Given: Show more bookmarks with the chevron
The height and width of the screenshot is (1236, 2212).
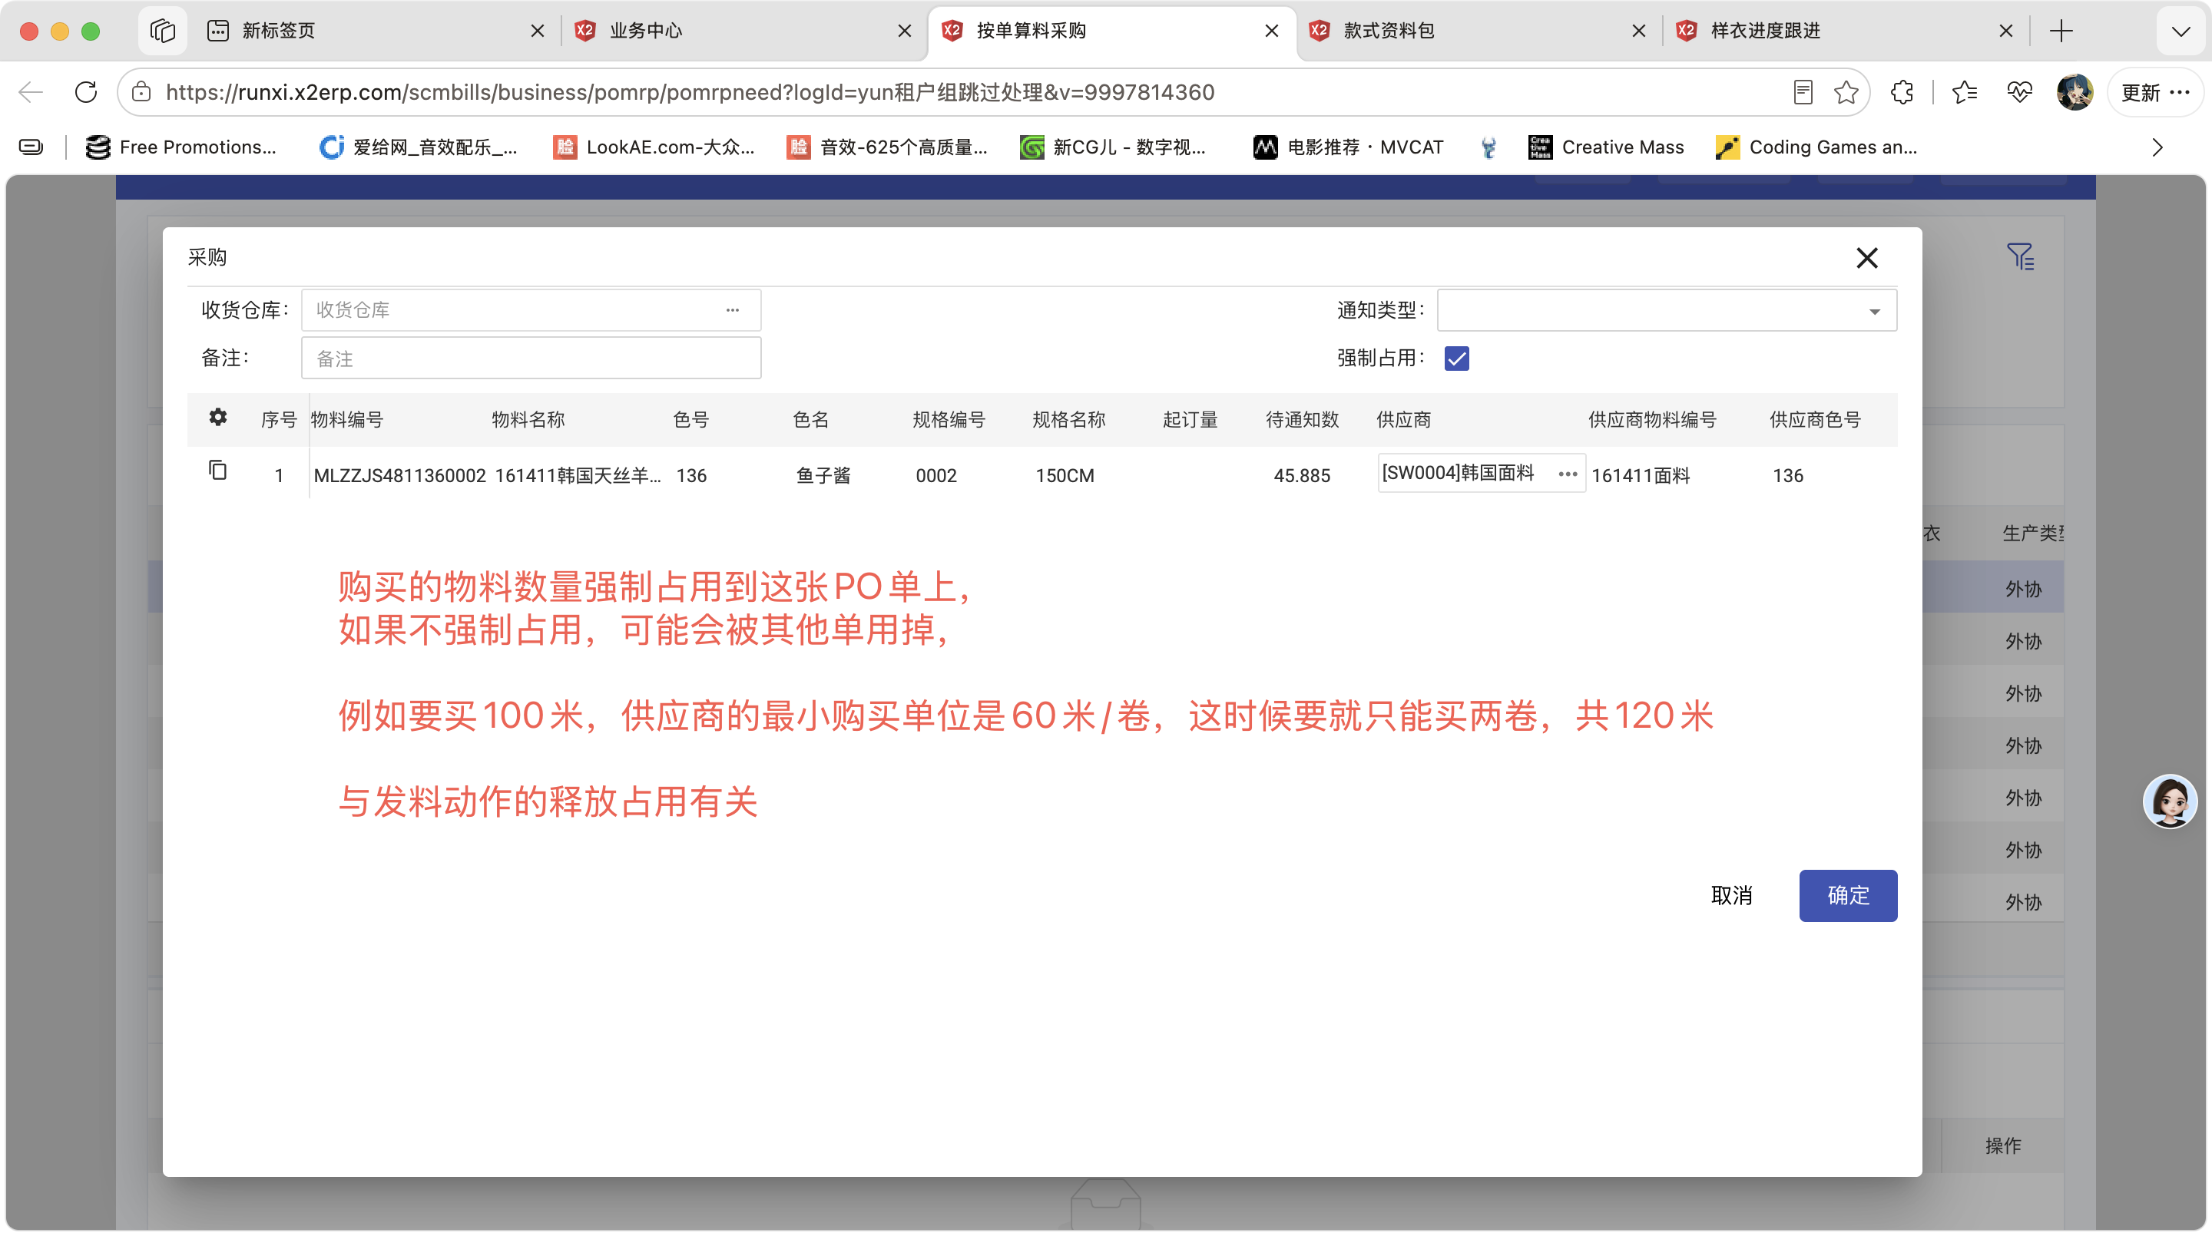Looking at the screenshot, I should [2158, 147].
